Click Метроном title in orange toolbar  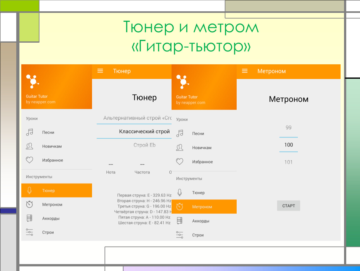coord(271,71)
